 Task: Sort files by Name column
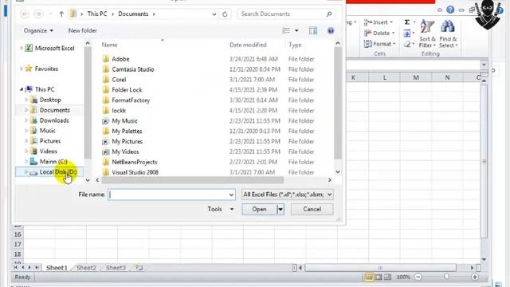(110, 45)
